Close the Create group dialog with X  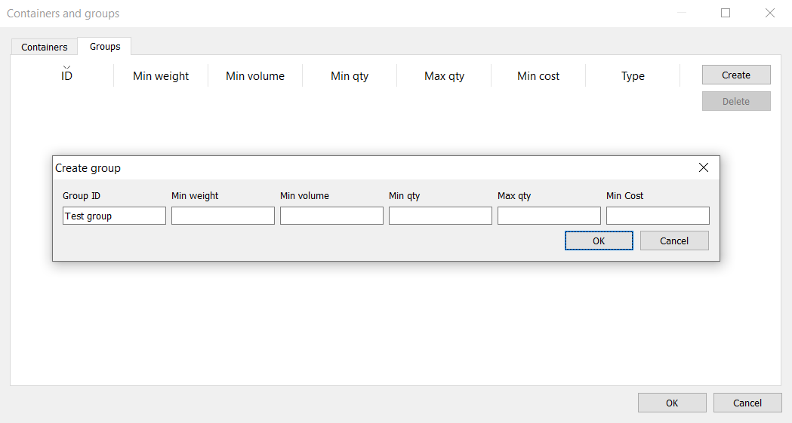click(704, 167)
